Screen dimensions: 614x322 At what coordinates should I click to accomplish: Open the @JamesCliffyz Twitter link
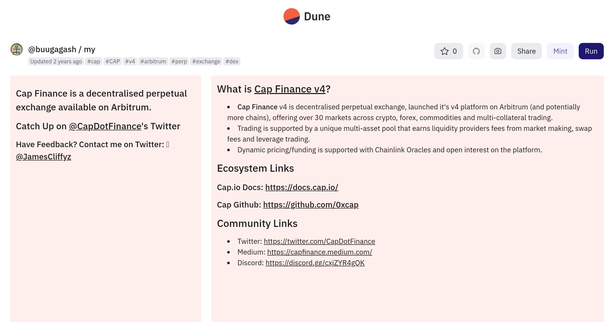[43, 157]
